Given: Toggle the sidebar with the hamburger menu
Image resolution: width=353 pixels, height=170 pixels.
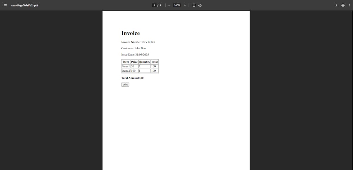Looking at the screenshot, I should 5,5.
